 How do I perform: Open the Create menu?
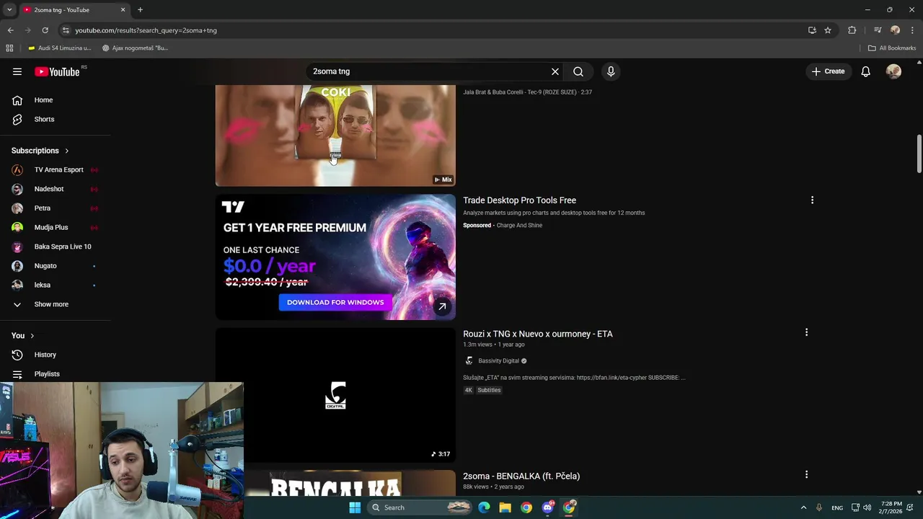[828, 71]
